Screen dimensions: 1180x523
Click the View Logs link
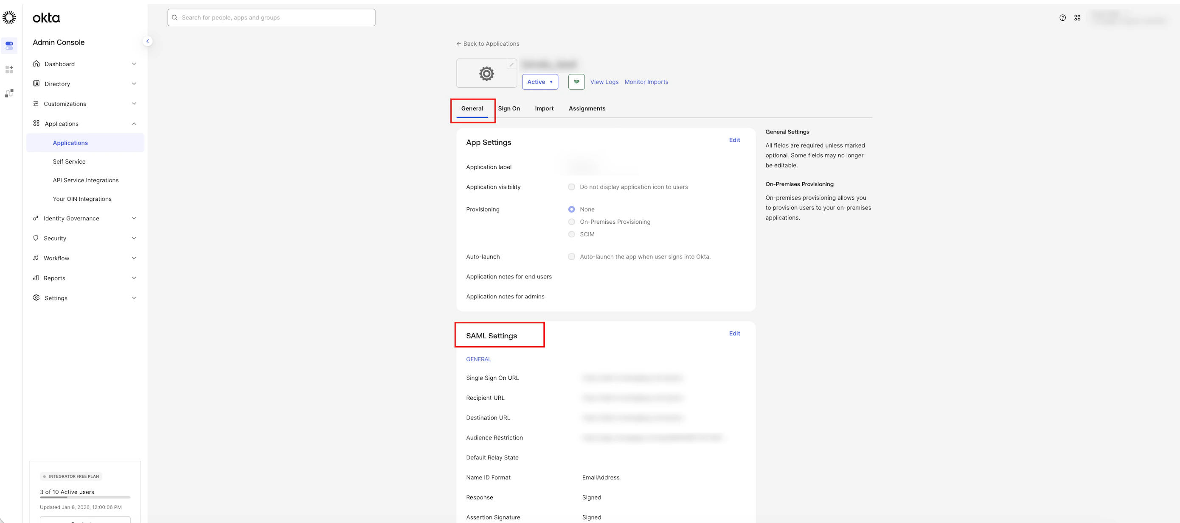[x=604, y=82]
